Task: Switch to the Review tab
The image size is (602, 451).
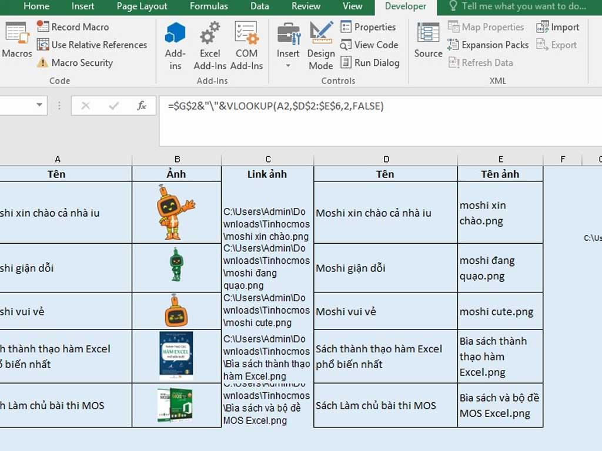Action: point(305,6)
